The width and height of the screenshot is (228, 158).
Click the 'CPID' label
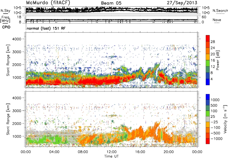click(x=6, y=27)
